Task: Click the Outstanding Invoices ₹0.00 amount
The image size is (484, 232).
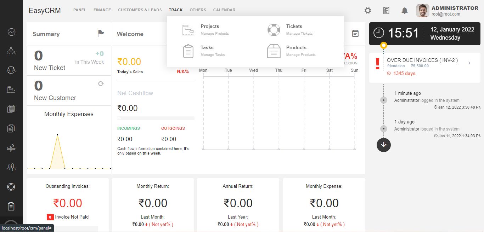Action: 68,203
